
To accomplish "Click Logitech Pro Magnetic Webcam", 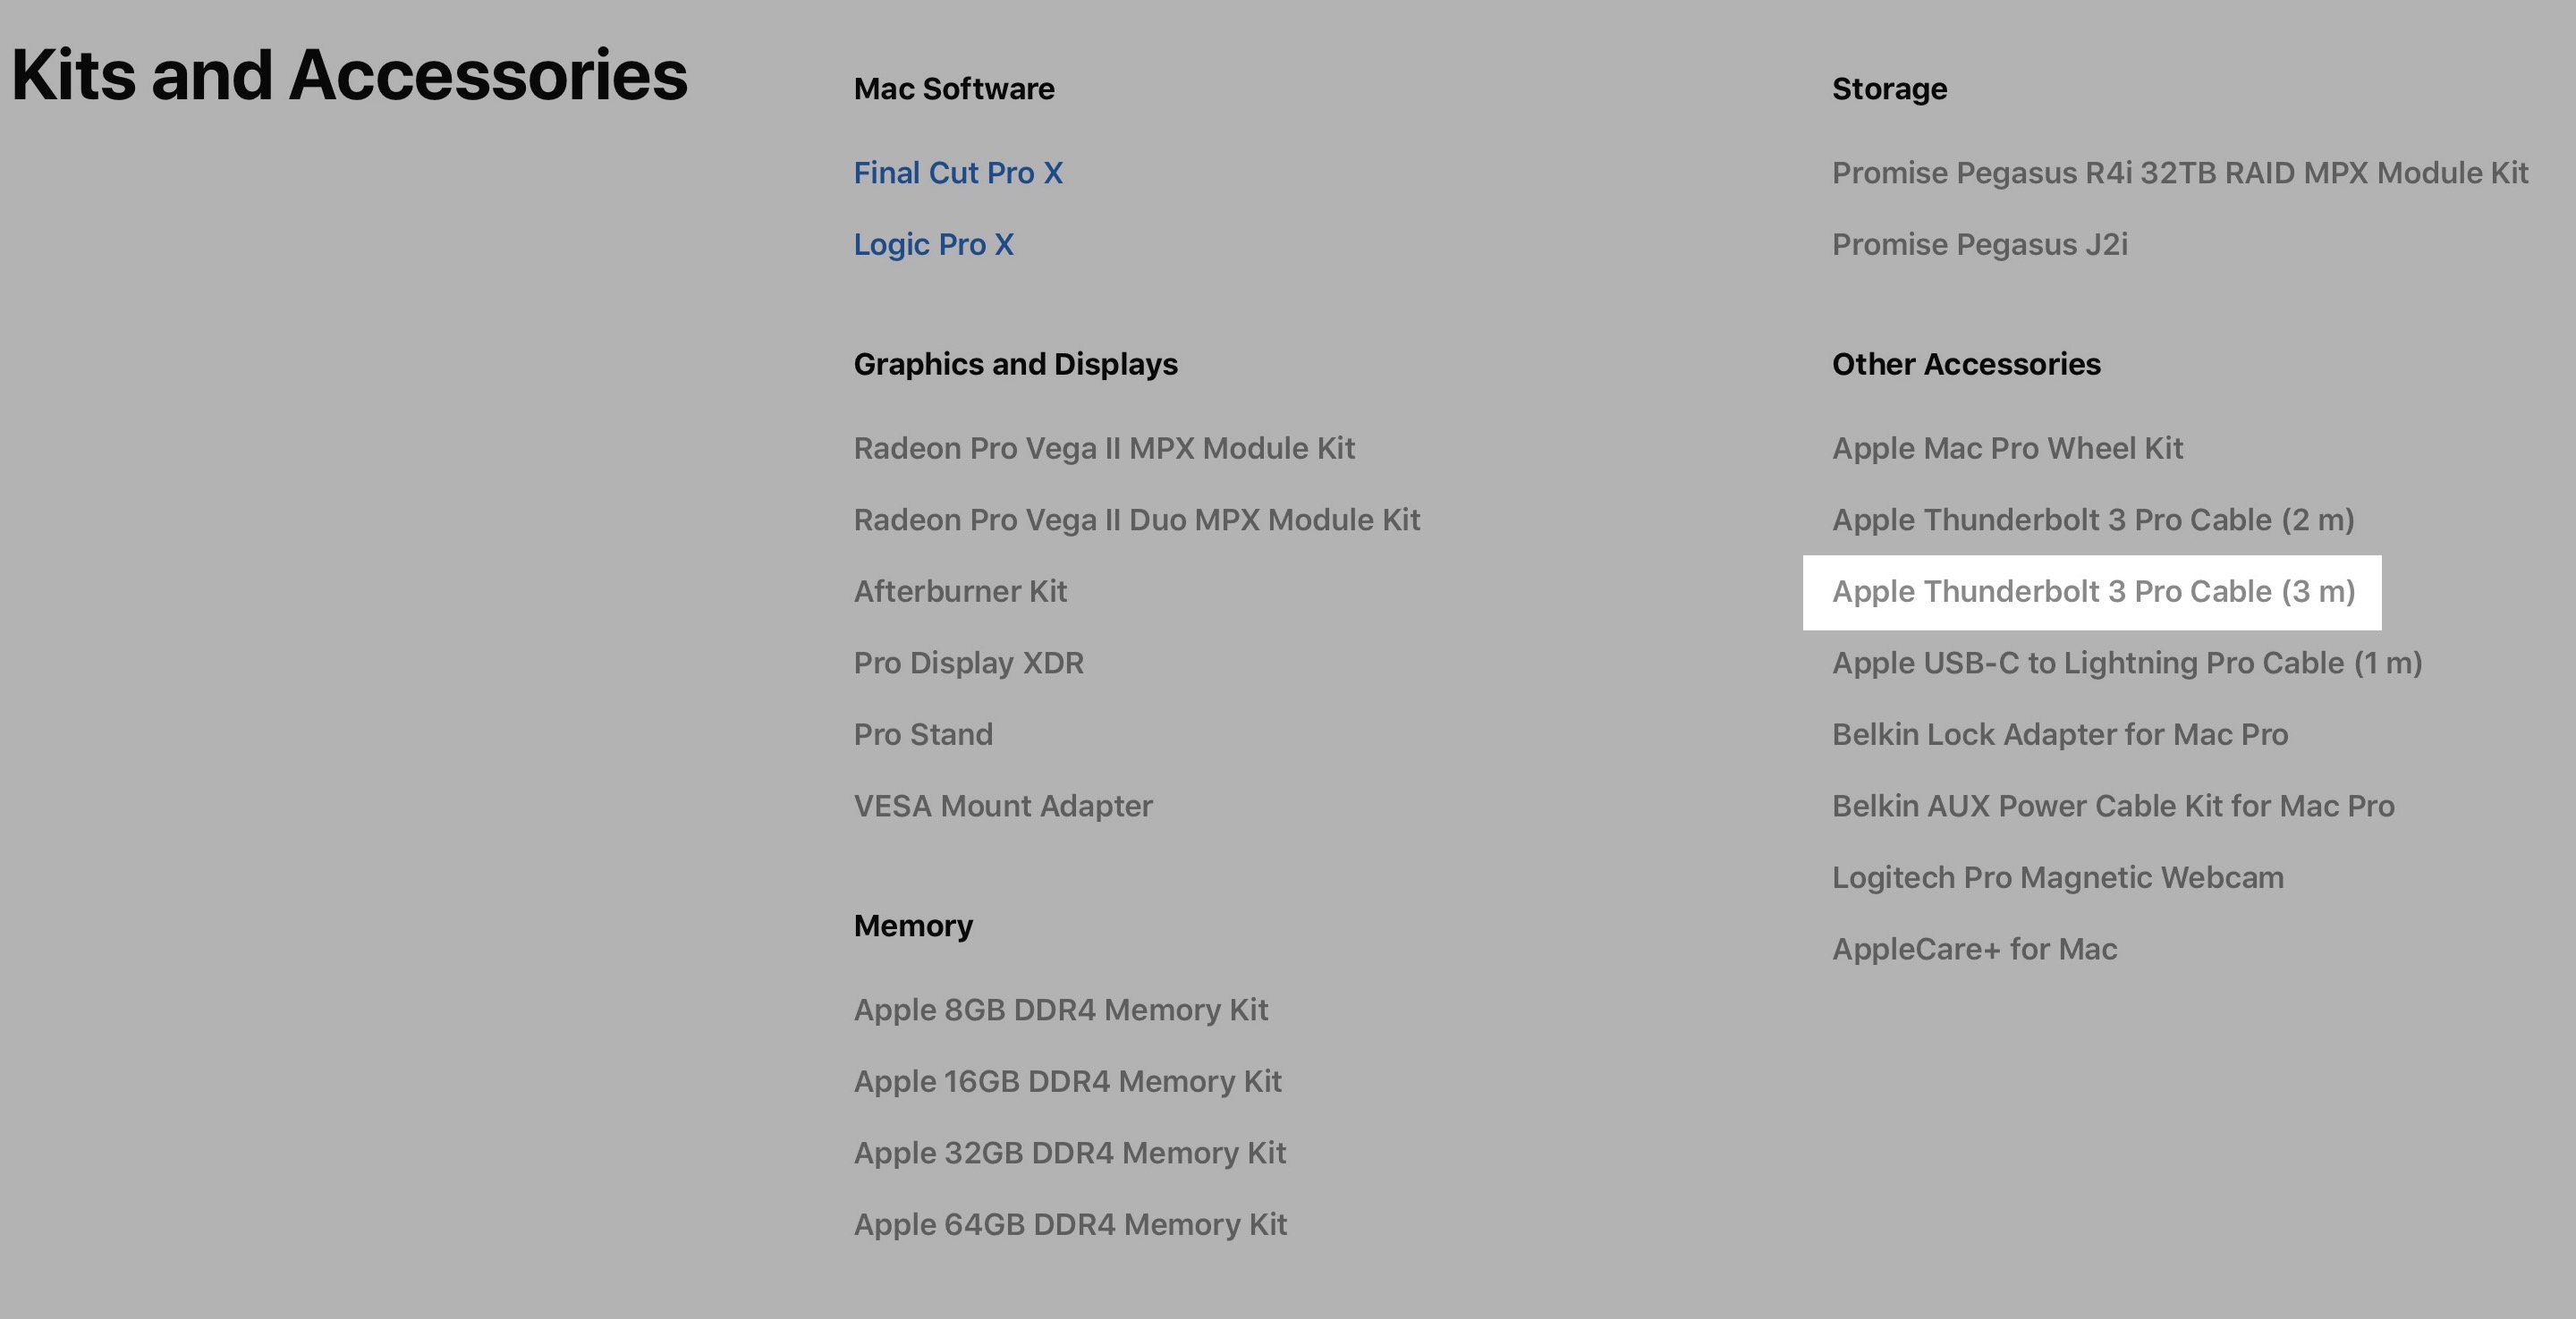I will (2057, 878).
